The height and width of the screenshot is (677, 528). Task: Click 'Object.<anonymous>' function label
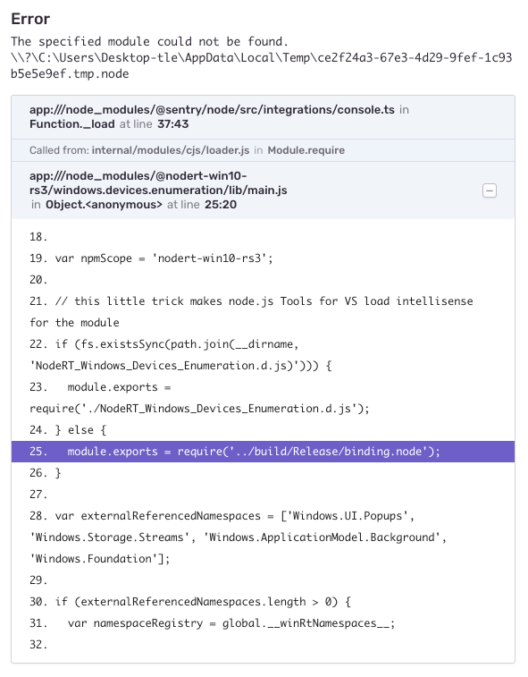click(104, 205)
